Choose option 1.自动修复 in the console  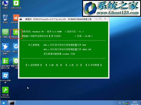[34, 65]
